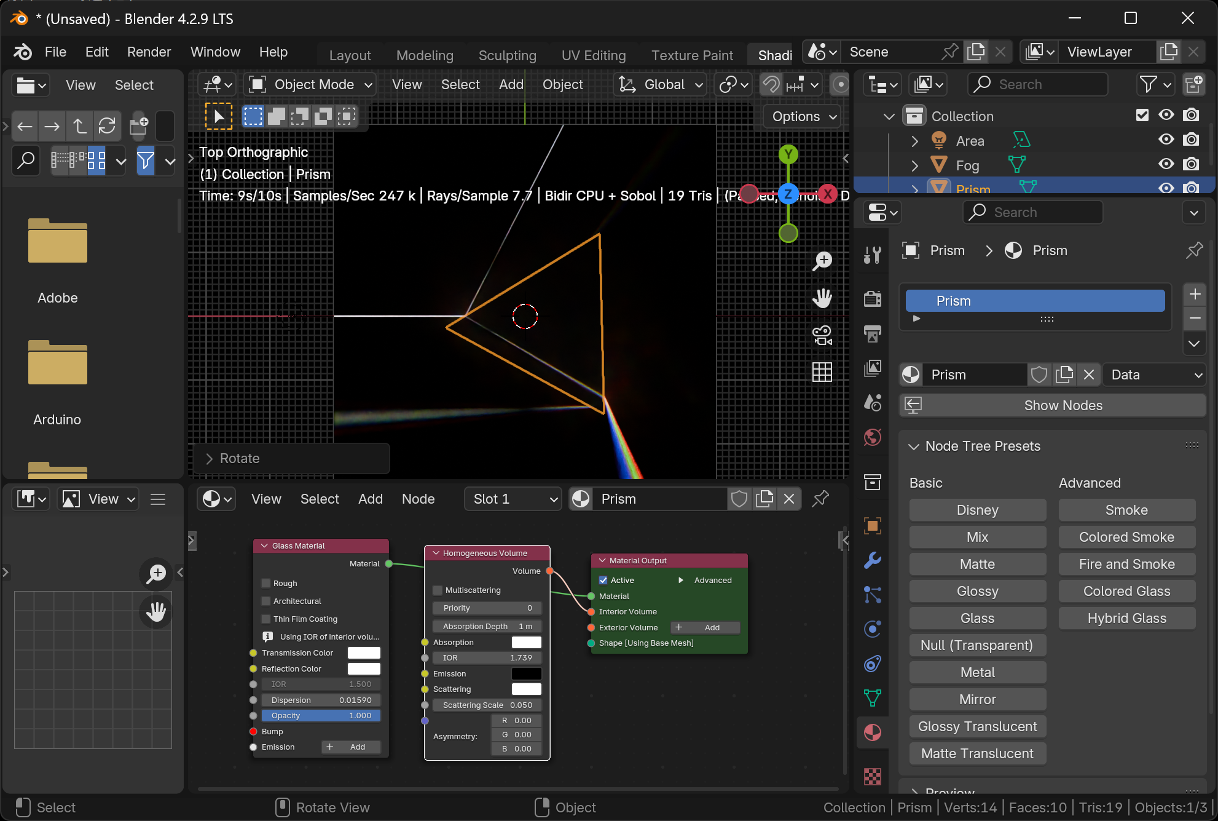Click the Z axis on navigation gizmo

coord(788,194)
